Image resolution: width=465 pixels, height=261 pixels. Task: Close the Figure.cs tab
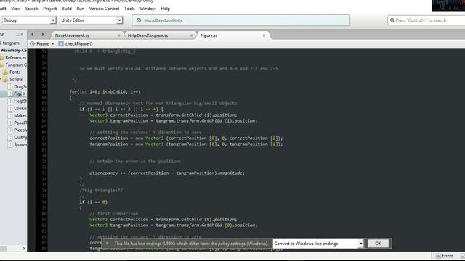point(264,36)
